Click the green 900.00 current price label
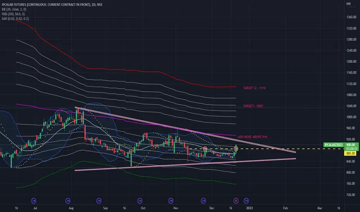The image size is (360, 212). point(351,145)
